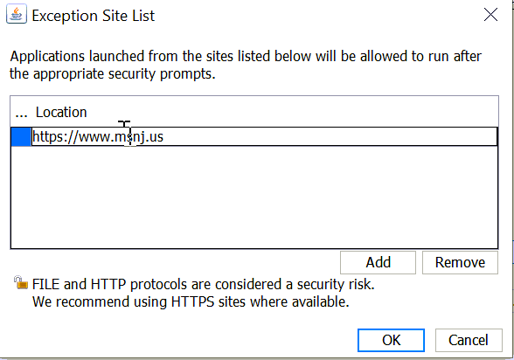Click blank space right of URL in edit field
The width and height of the screenshot is (514, 360).
pos(330,136)
